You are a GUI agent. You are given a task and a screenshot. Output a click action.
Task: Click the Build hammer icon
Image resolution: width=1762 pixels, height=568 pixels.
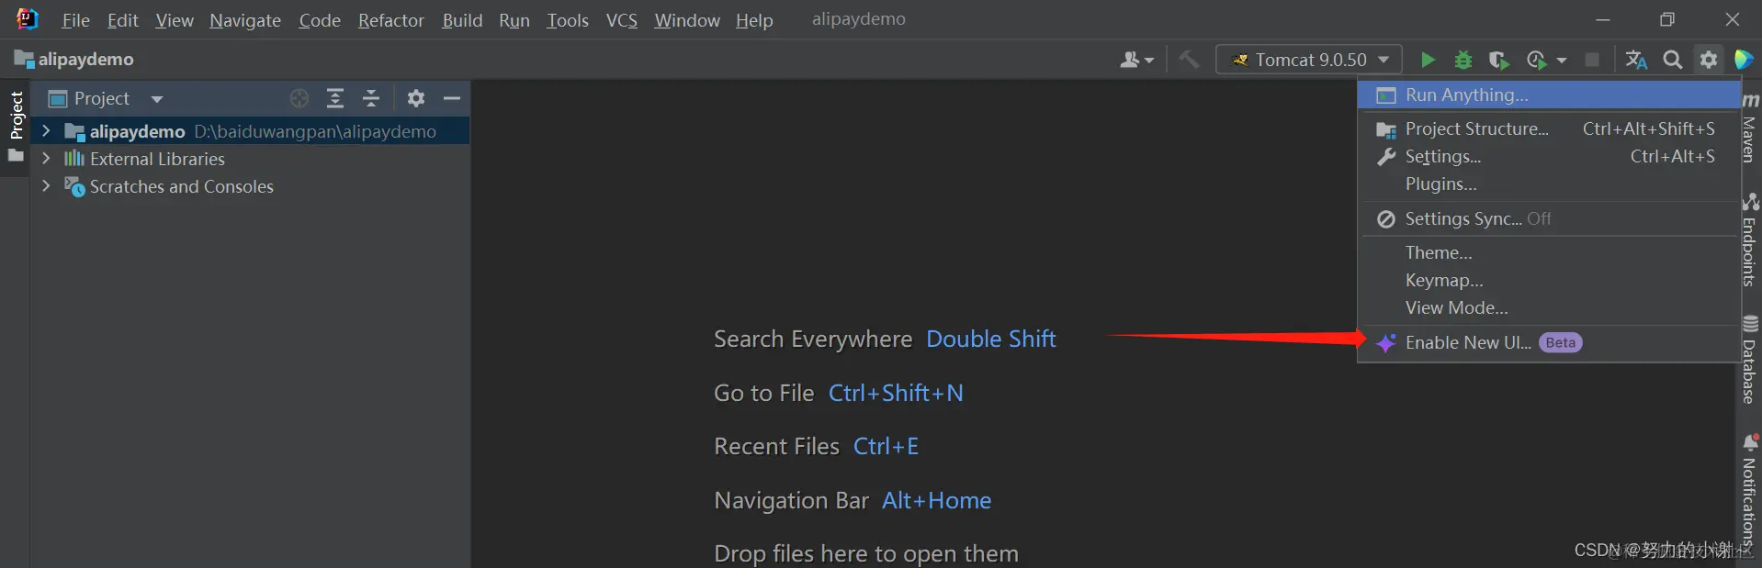(1189, 60)
